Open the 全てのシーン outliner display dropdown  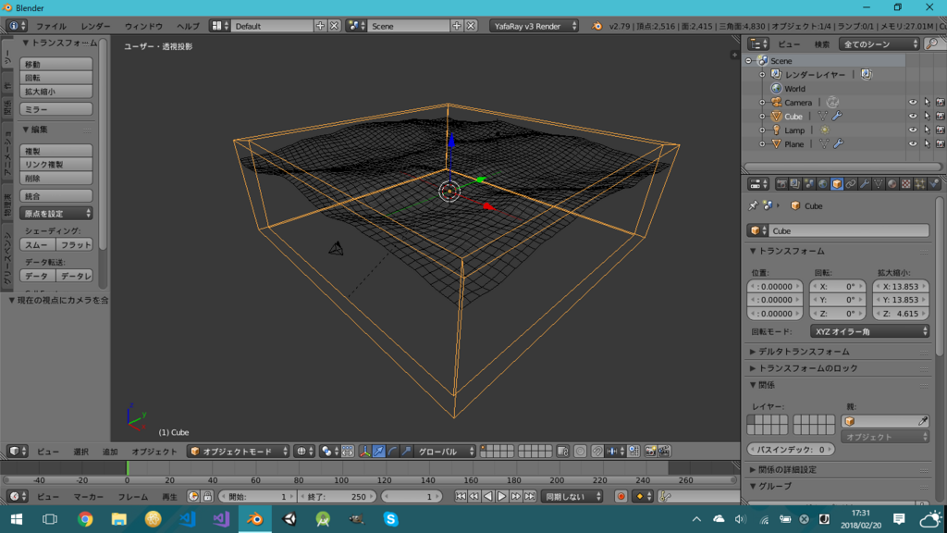(x=879, y=44)
